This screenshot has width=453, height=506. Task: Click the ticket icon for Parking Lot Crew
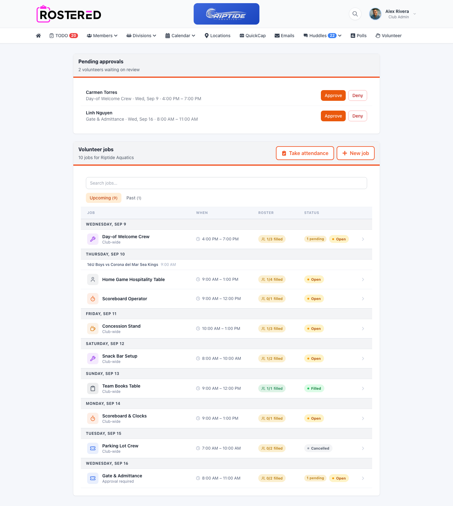pos(93,448)
